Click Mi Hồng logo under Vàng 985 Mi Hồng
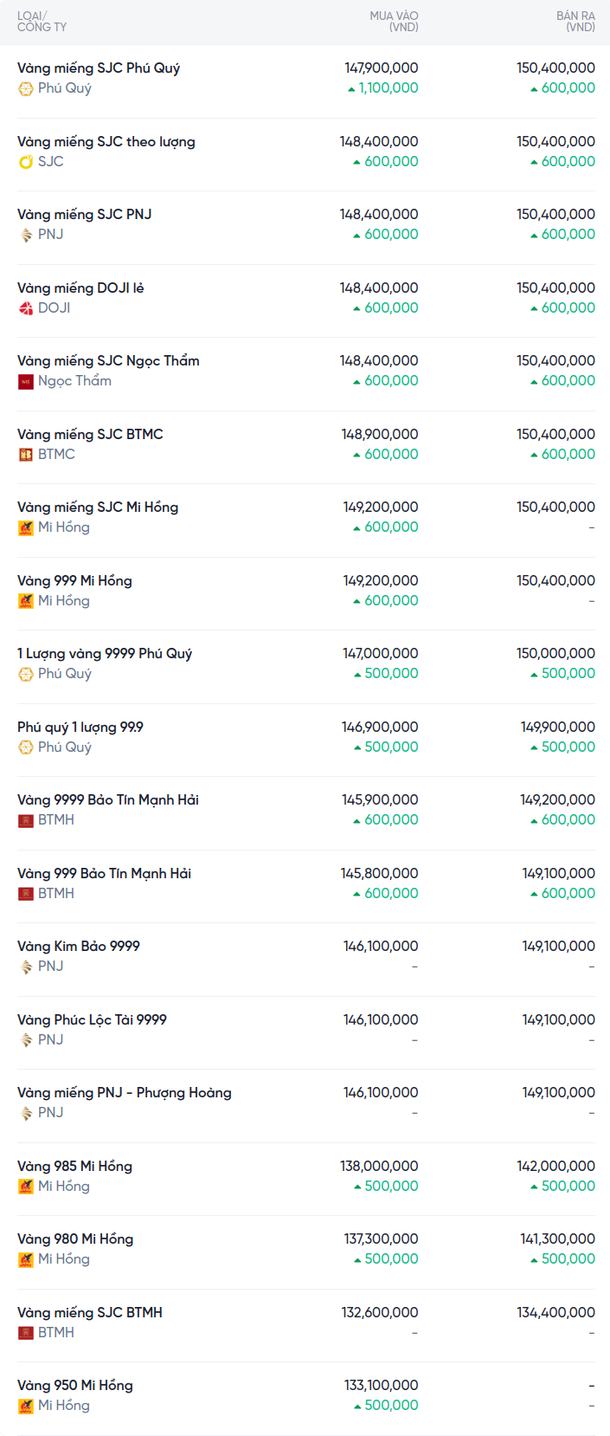 pos(26,1187)
